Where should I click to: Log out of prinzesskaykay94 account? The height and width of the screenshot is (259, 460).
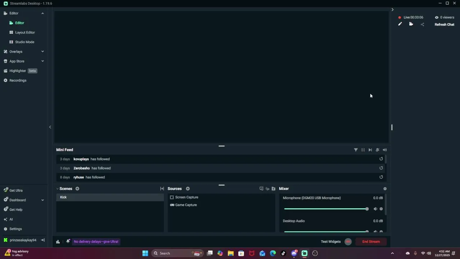[42, 240]
